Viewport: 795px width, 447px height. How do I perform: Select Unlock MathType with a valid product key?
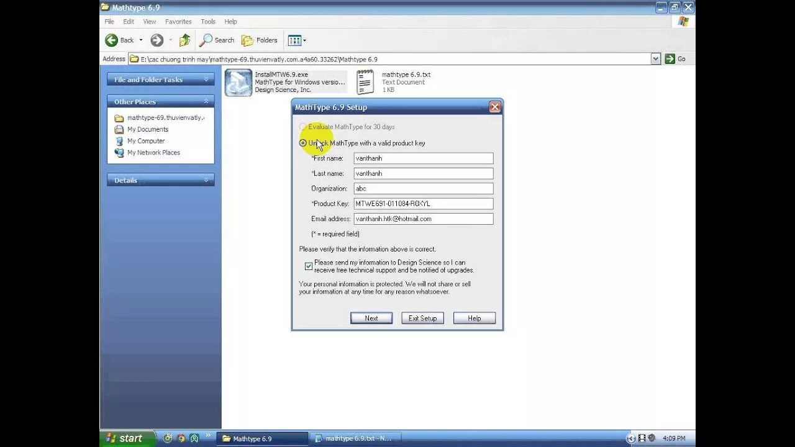tap(362, 143)
